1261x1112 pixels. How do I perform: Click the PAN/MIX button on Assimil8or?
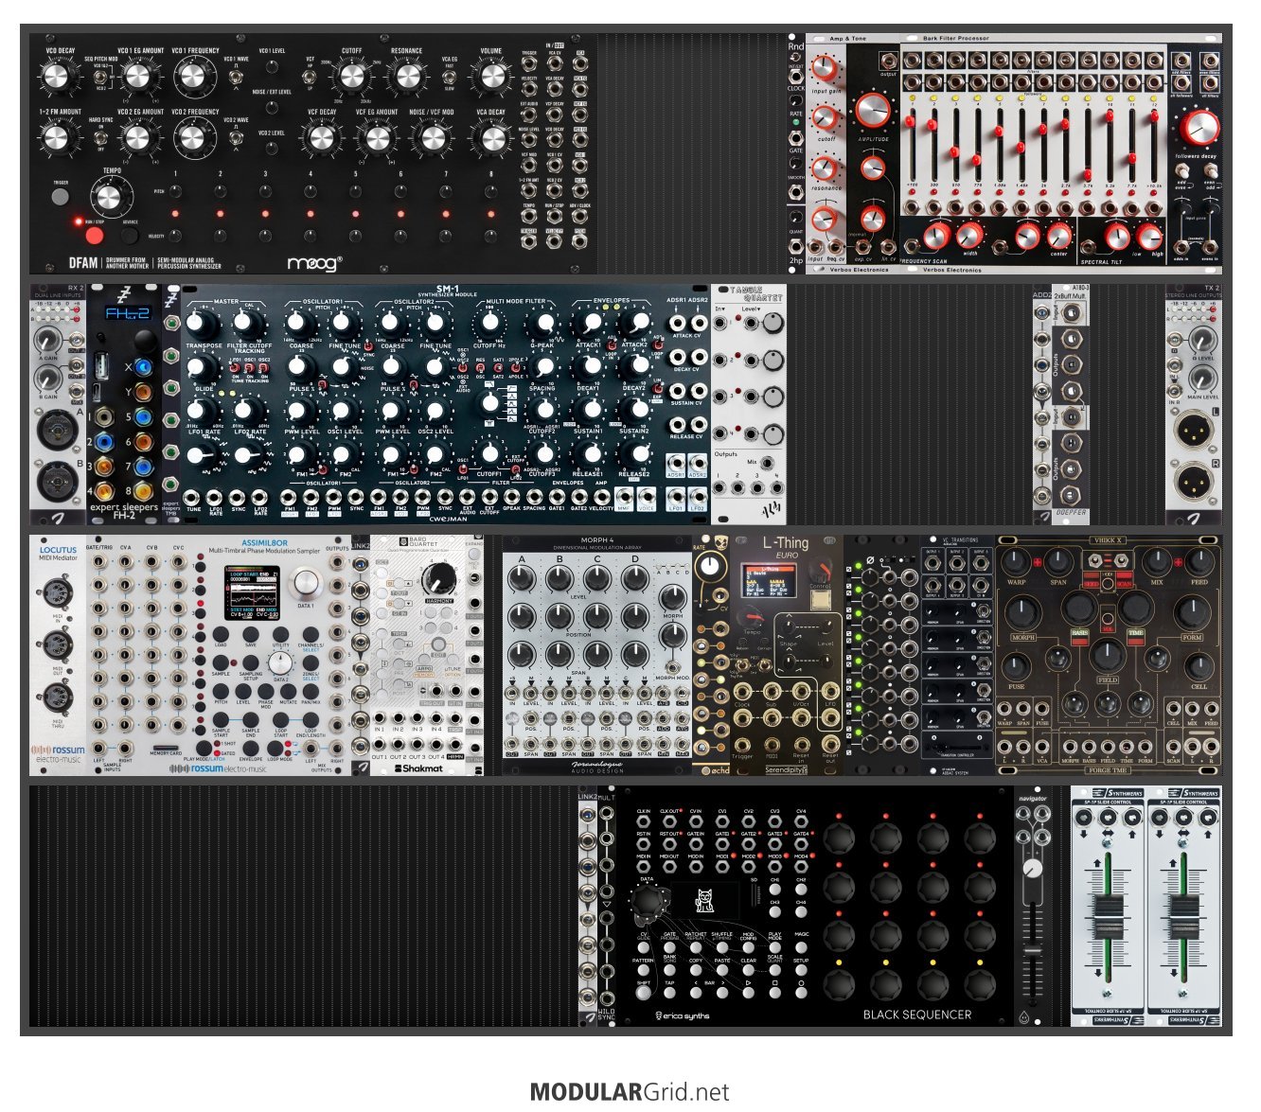(x=311, y=692)
